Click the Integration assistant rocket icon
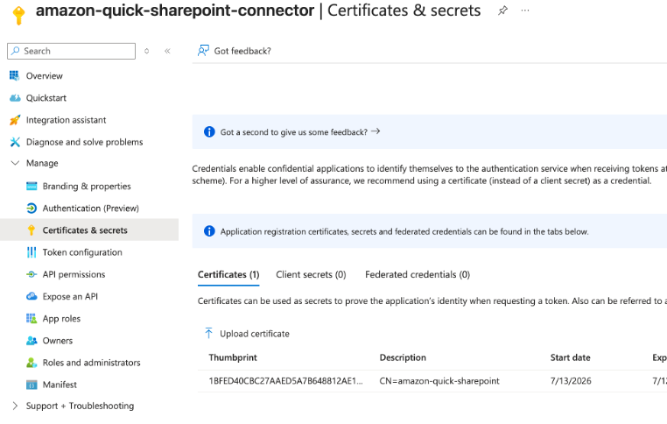 (x=15, y=120)
